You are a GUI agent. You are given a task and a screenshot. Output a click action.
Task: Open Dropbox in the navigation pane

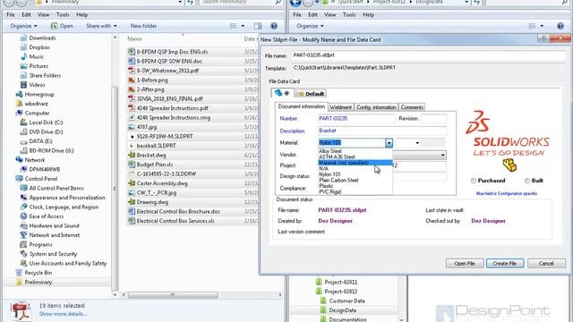point(39,47)
